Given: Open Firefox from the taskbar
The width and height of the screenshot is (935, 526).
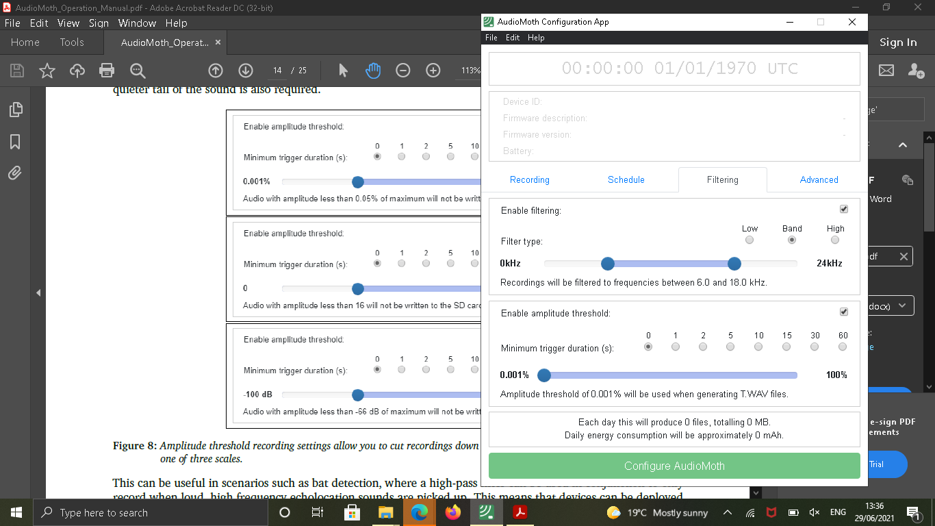Looking at the screenshot, I should (x=452, y=512).
